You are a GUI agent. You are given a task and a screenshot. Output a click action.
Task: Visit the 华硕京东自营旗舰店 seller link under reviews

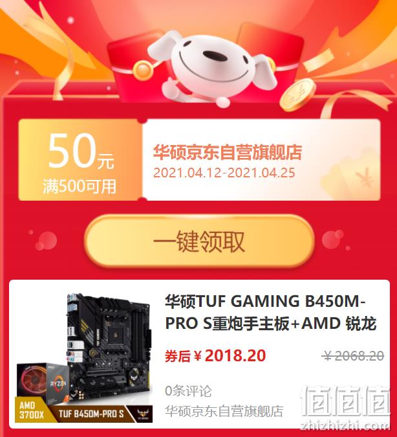[224, 411]
